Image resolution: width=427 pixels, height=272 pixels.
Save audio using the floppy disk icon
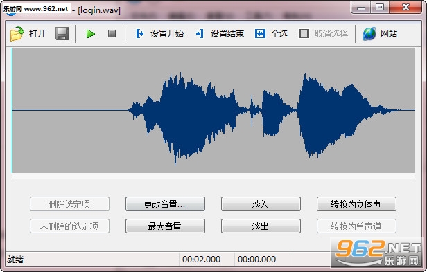pos(62,34)
